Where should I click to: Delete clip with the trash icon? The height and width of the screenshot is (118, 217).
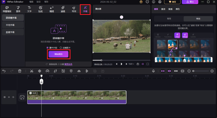pyautogui.click(x=20, y=71)
